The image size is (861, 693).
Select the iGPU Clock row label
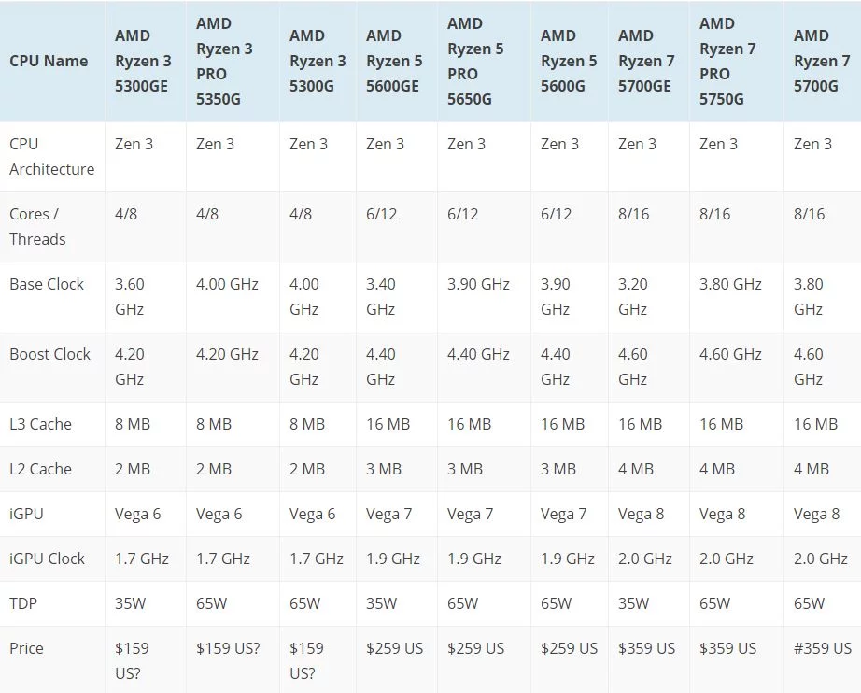[x=48, y=559]
